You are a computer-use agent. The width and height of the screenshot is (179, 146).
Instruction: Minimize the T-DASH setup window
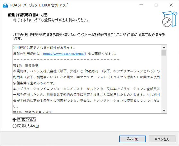point(141,5)
